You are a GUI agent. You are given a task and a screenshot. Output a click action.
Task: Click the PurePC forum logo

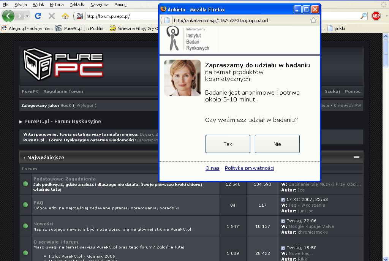63,65
